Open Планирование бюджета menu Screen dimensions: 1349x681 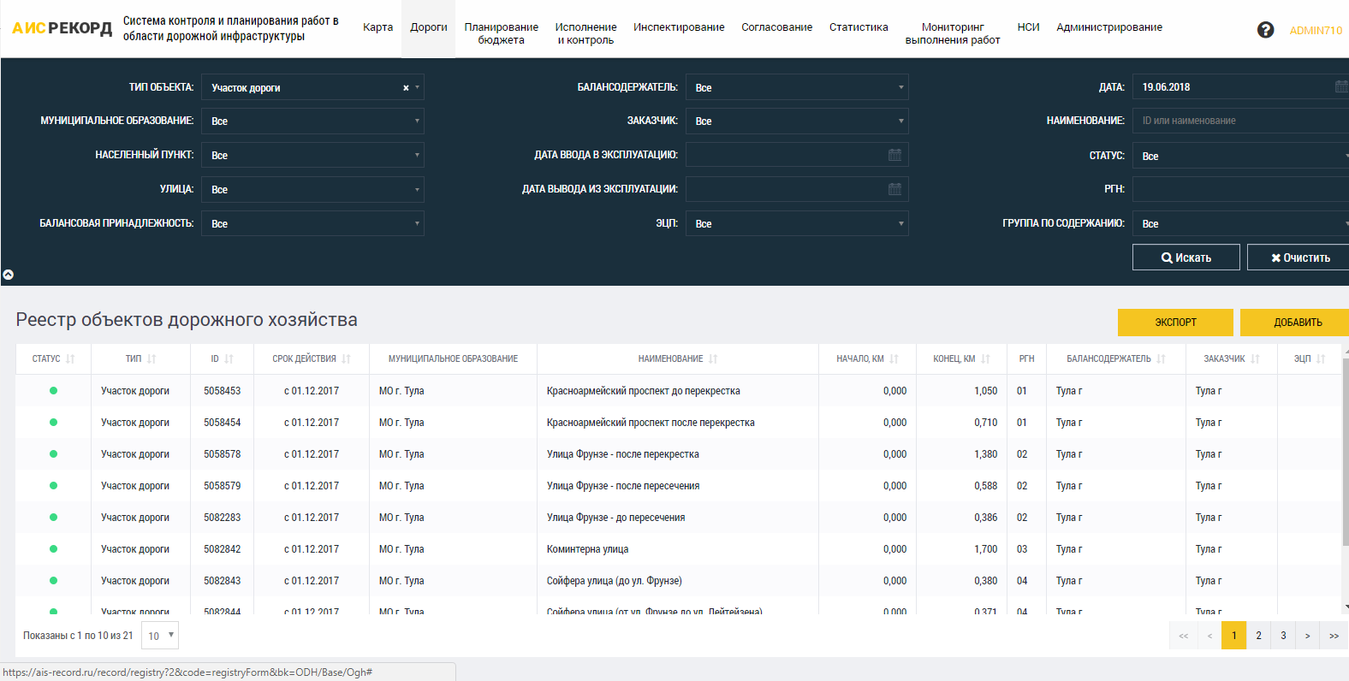502,33
